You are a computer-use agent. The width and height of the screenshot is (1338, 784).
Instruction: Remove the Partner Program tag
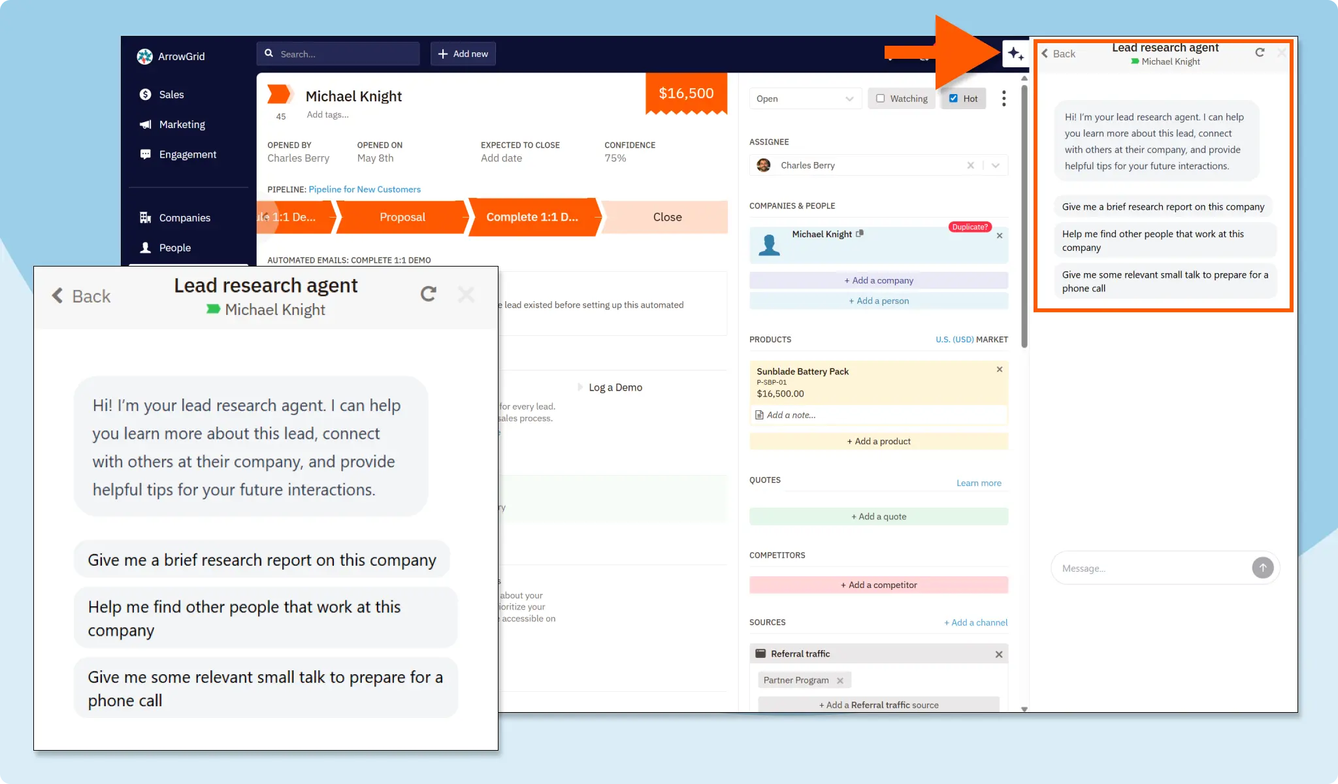coord(840,681)
